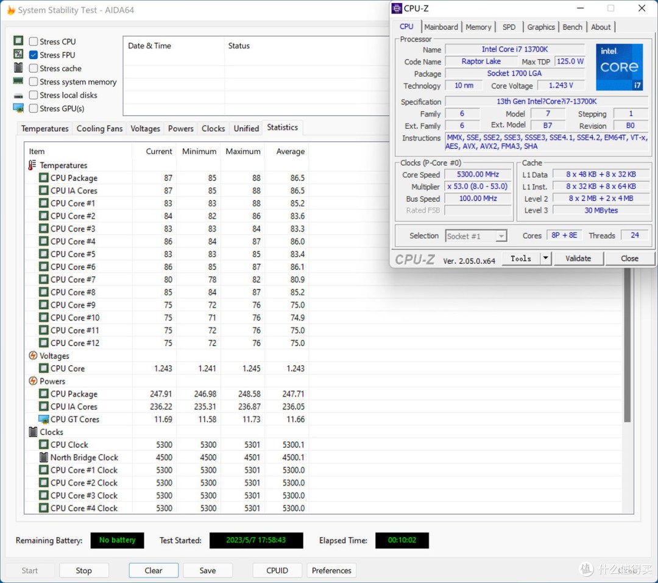Switch to the Cooling Fans tab

tap(99, 129)
